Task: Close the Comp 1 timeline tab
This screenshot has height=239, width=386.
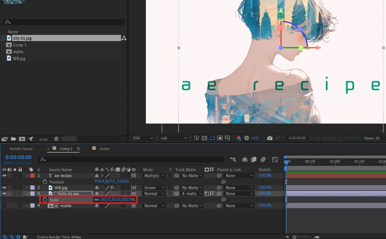Action: (x=48, y=149)
